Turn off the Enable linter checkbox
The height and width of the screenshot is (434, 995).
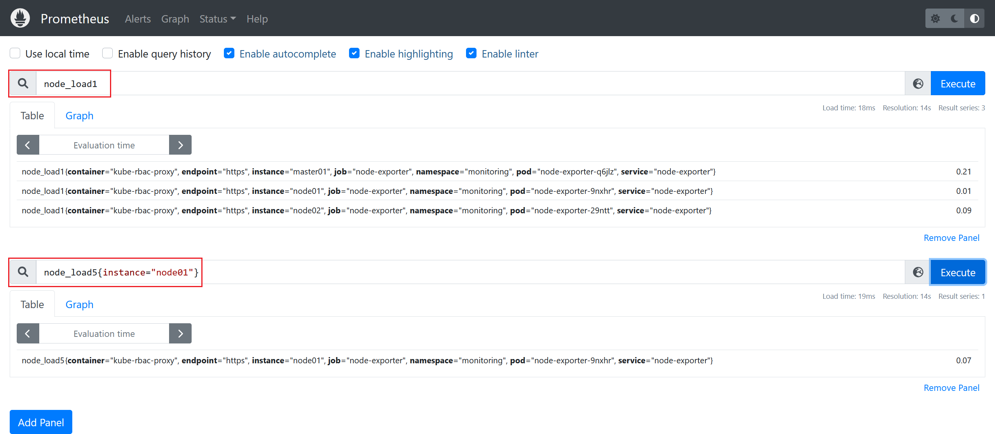point(471,53)
